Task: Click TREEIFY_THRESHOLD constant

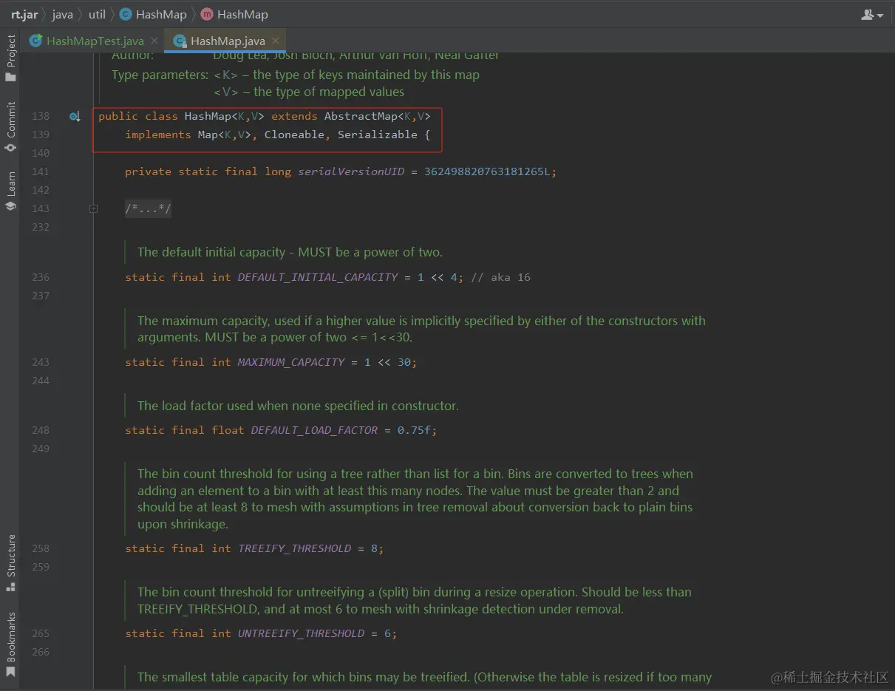Action: (294, 548)
